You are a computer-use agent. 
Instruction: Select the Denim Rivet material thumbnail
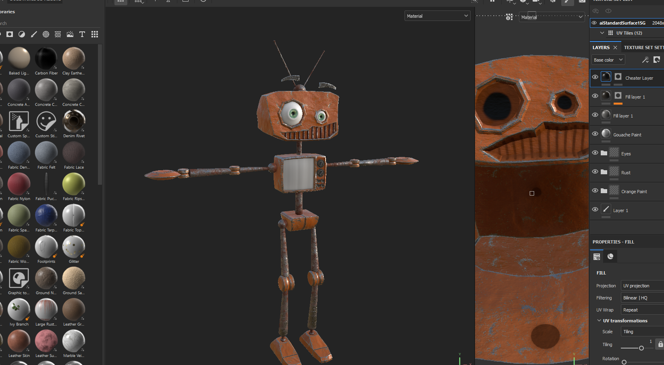coord(74,121)
